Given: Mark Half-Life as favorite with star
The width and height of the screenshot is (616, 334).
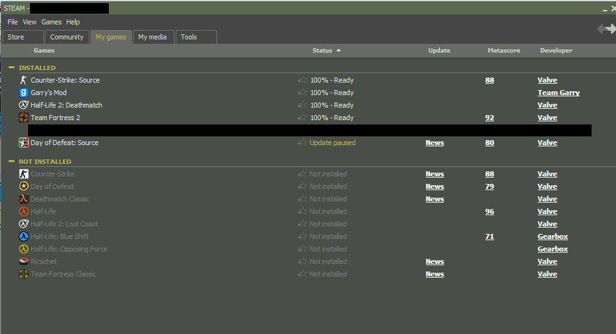Looking at the screenshot, I should pyautogui.click(x=302, y=211).
